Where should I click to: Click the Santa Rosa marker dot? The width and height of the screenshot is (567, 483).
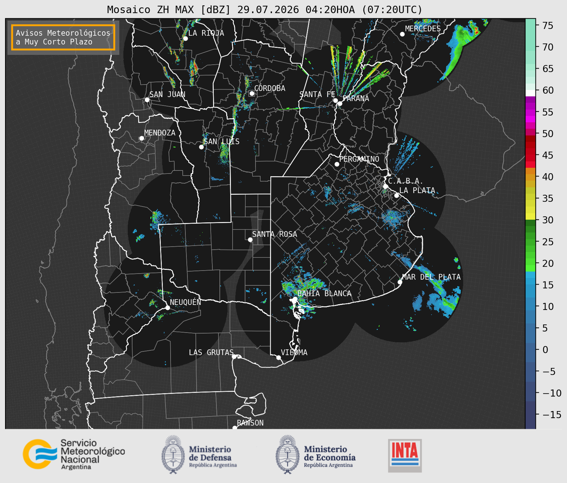point(250,239)
